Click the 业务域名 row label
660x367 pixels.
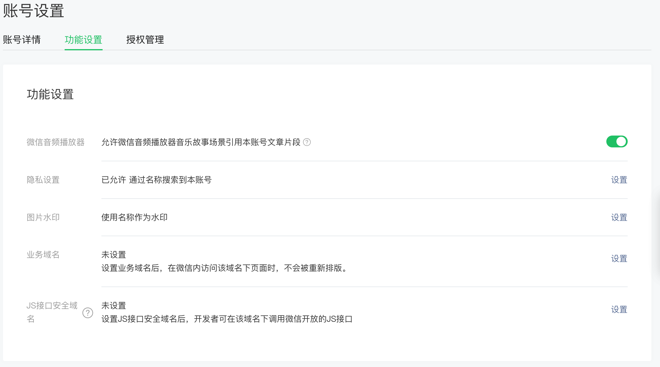(x=43, y=255)
